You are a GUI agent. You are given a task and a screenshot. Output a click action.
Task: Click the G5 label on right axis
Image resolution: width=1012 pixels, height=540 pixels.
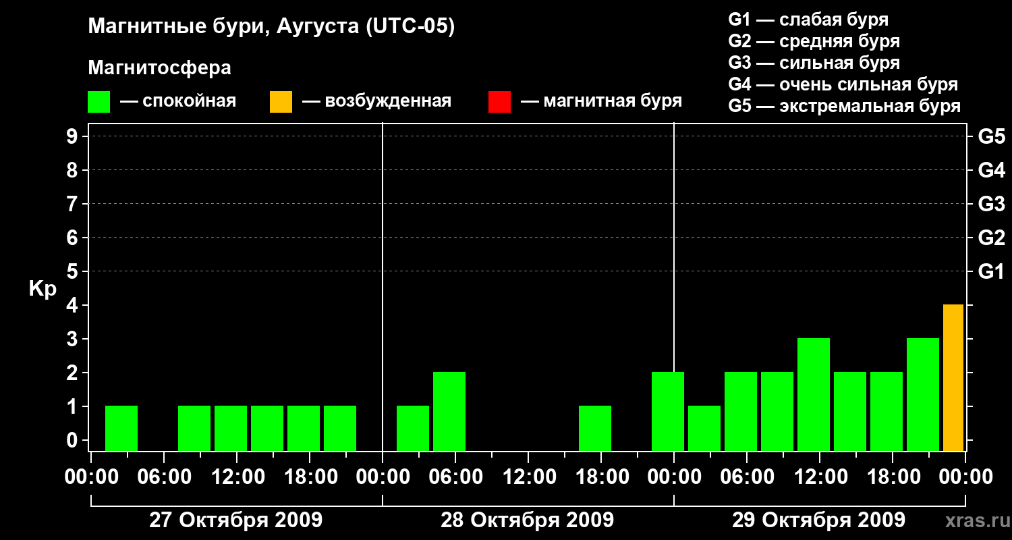pyautogui.click(x=992, y=136)
